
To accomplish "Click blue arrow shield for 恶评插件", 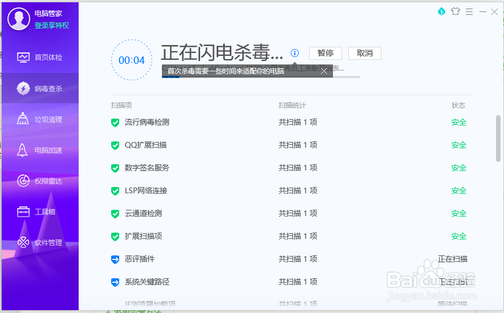I will tap(115, 259).
